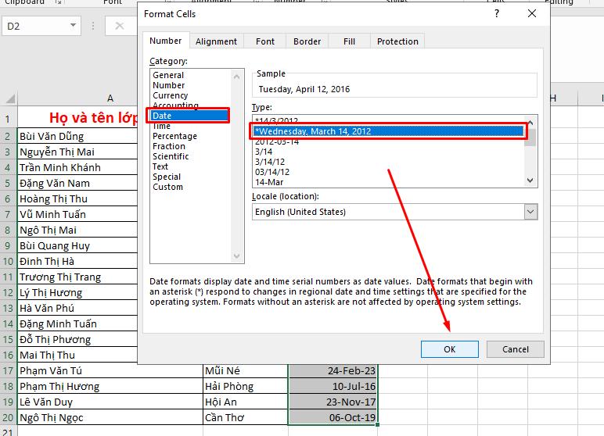Close the Format Cells dialog
Screen dimensions: 604x436
click(532, 14)
